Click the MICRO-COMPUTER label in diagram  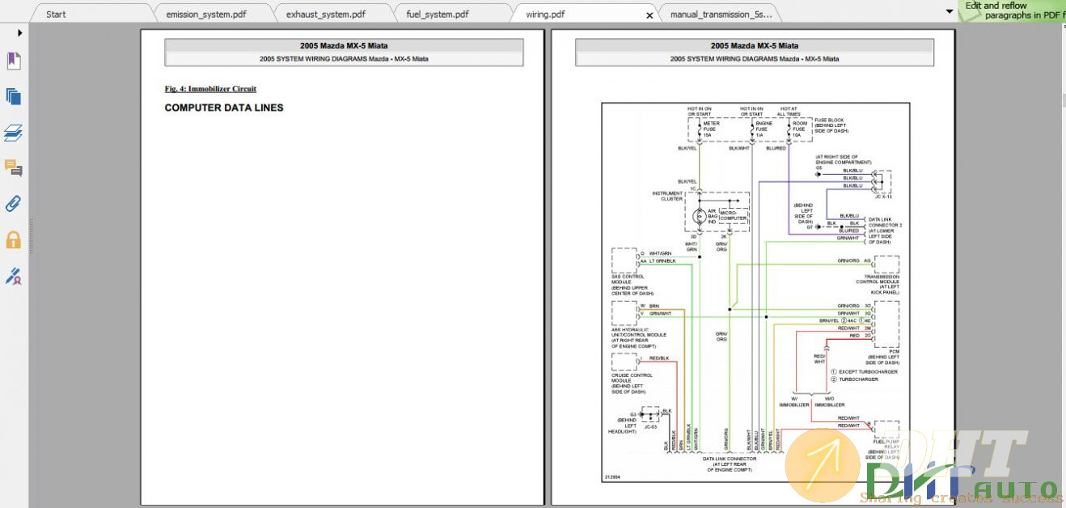[x=735, y=216]
